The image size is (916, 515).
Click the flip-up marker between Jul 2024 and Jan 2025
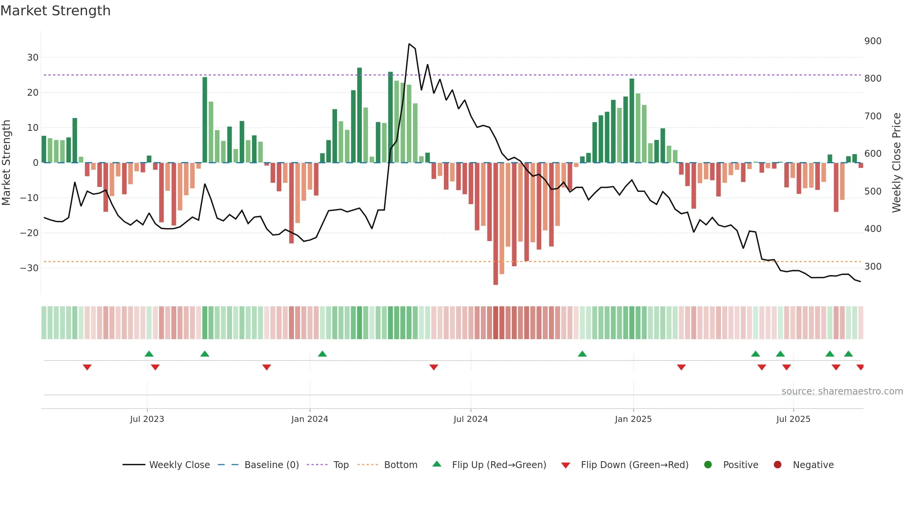point(582,354)
